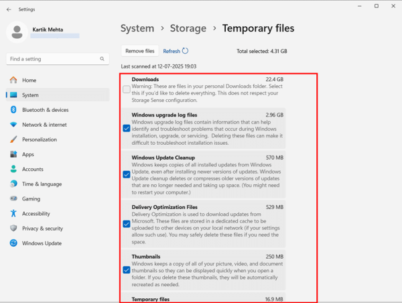
Task: Click the user profile avatar icon
Action: coord(17,32)
